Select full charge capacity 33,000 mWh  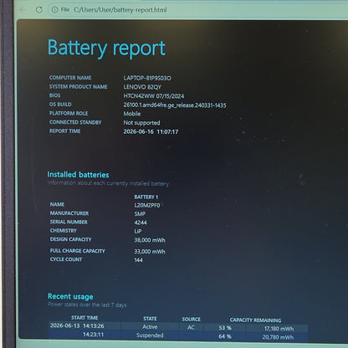pos(150,252)
